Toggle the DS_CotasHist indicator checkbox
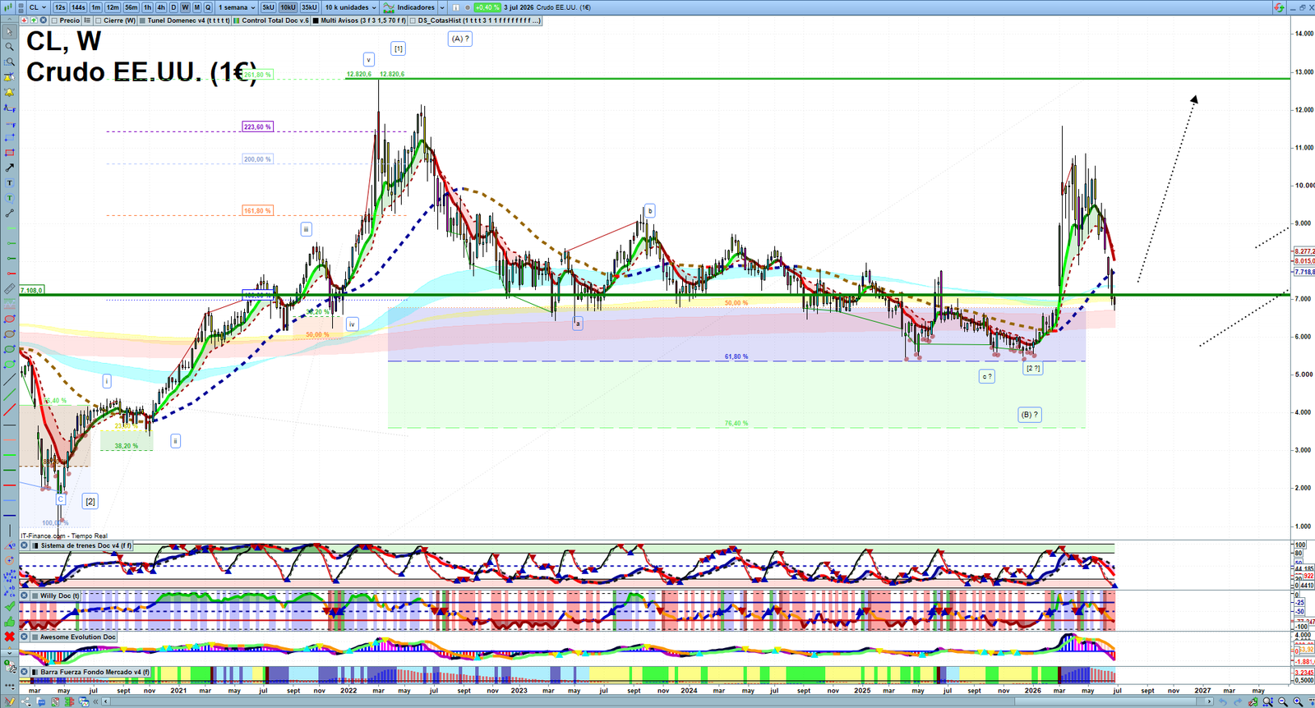This screenshot has height=708, width=1315. pos(413,21)
